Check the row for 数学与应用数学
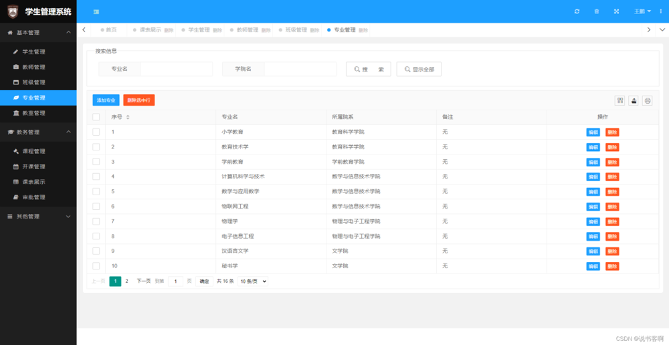This screenshot has height=345, width=669. tap(96, 191)
